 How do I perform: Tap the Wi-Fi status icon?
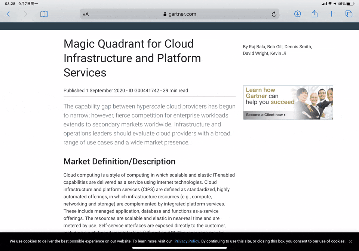click(x=330, y=4)
